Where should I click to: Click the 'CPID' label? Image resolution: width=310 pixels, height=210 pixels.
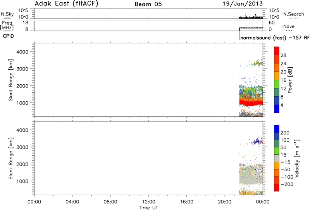(8, 36)
